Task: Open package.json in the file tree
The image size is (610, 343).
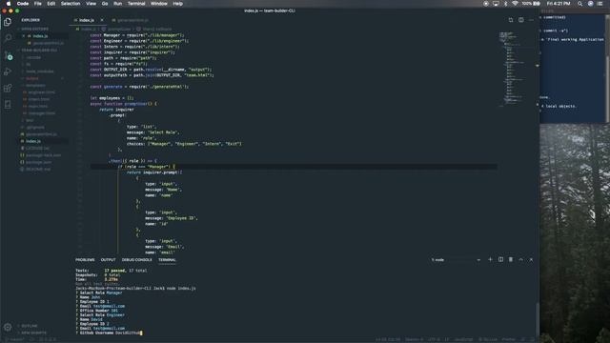Action: (x=38, y=162)
